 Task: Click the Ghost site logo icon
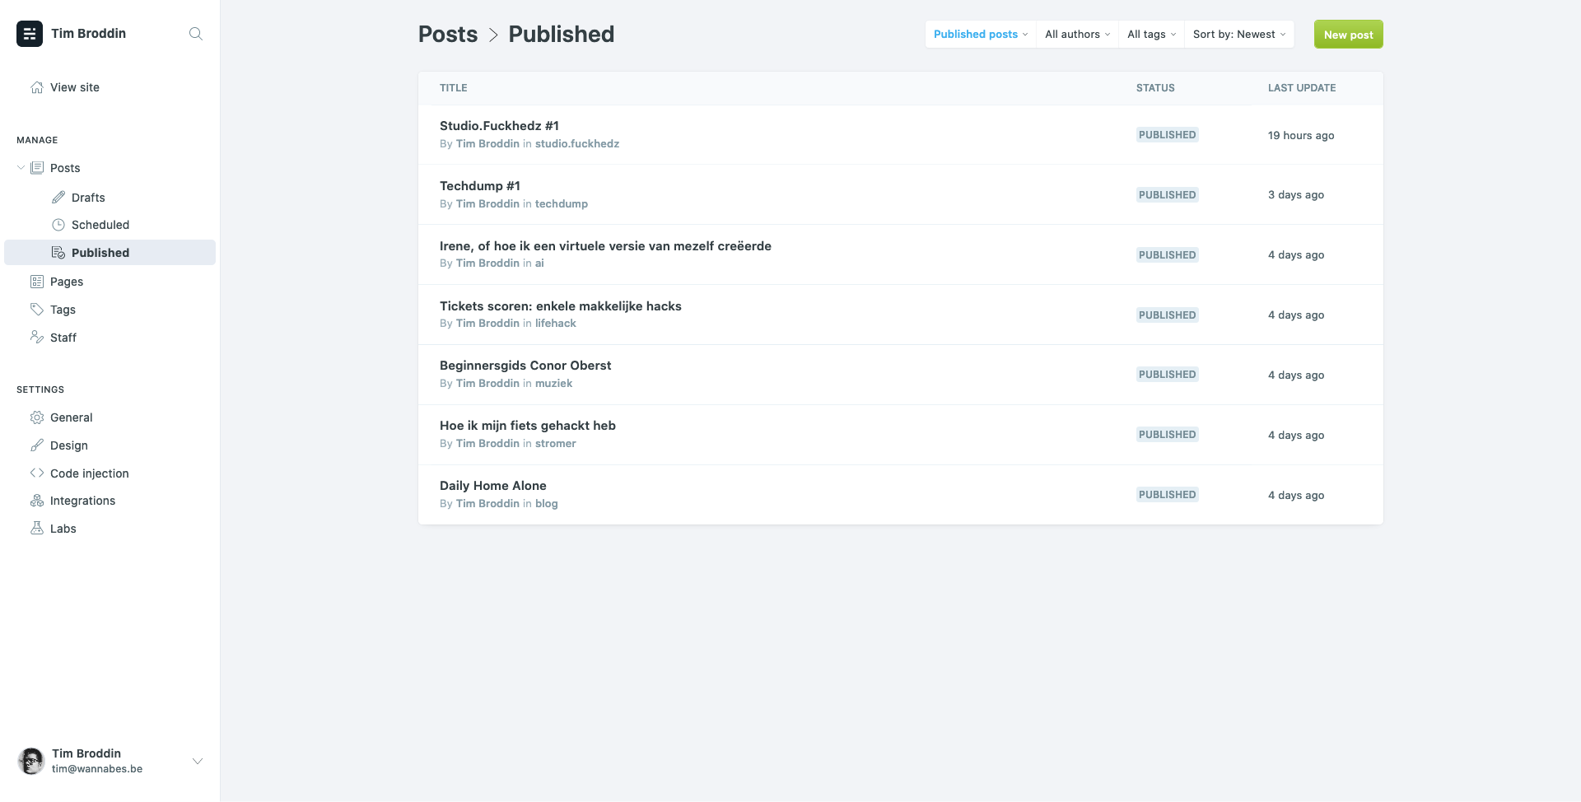(30, 34)
